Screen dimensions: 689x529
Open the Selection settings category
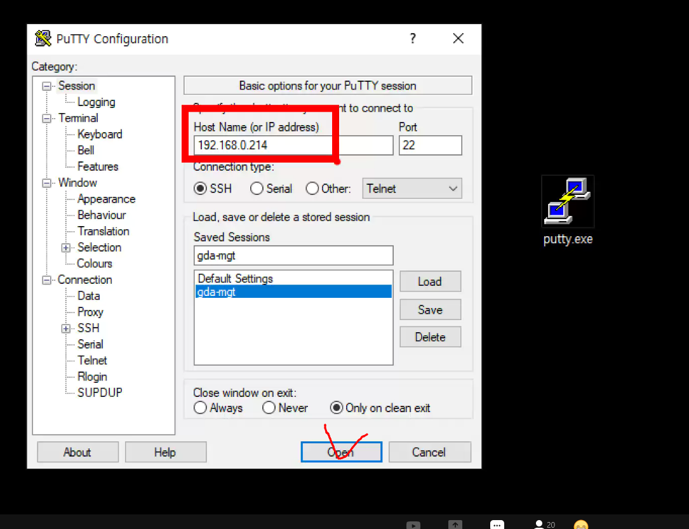point(99,248)
